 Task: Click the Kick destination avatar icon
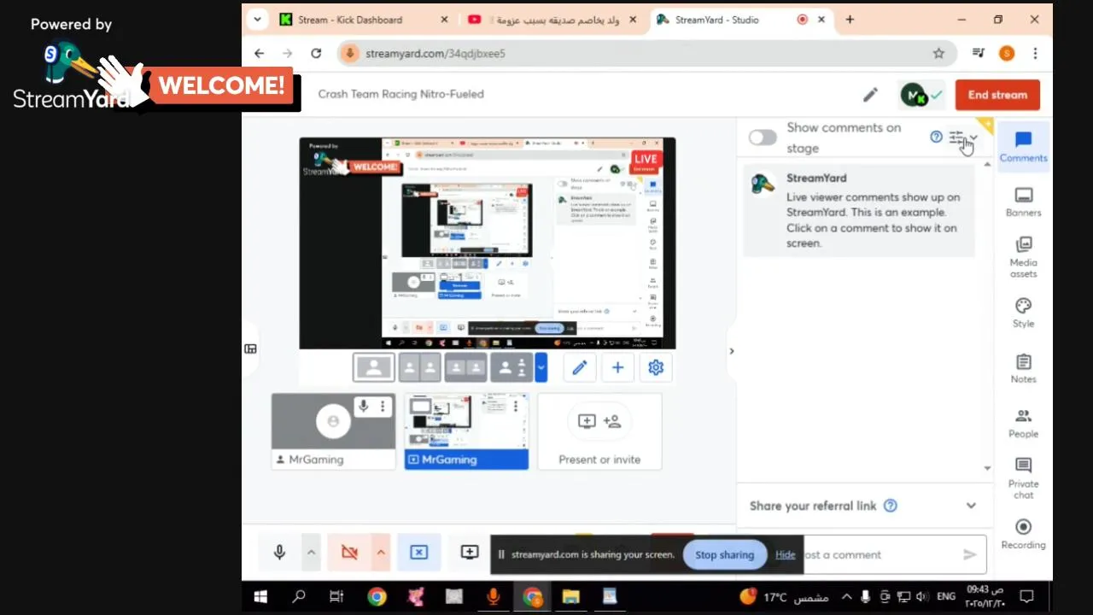click(x=914, y=95)
